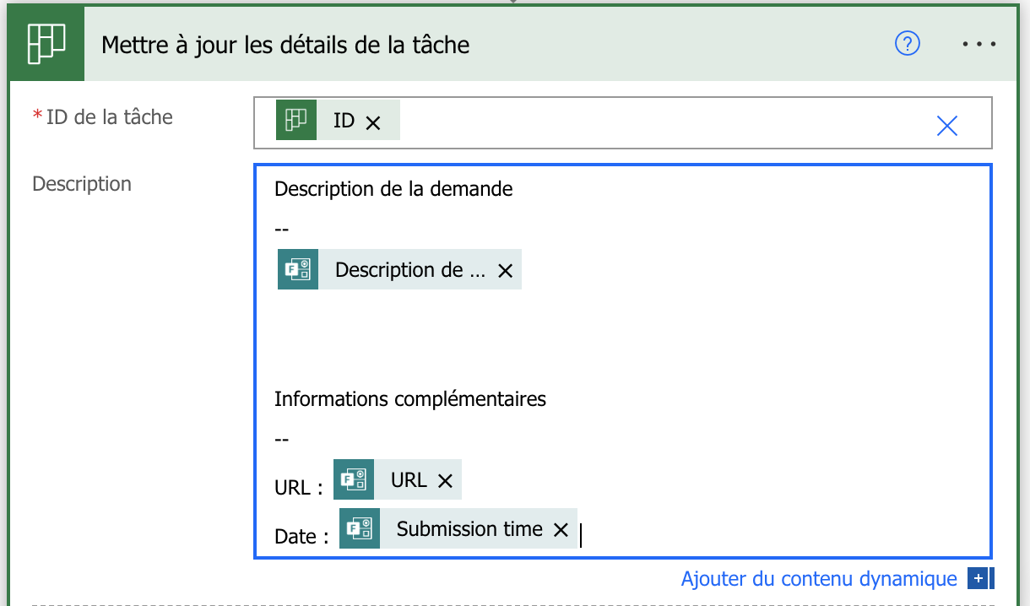
Task: Clear the ID de la tâche field
Action: (x=947, y=126)
